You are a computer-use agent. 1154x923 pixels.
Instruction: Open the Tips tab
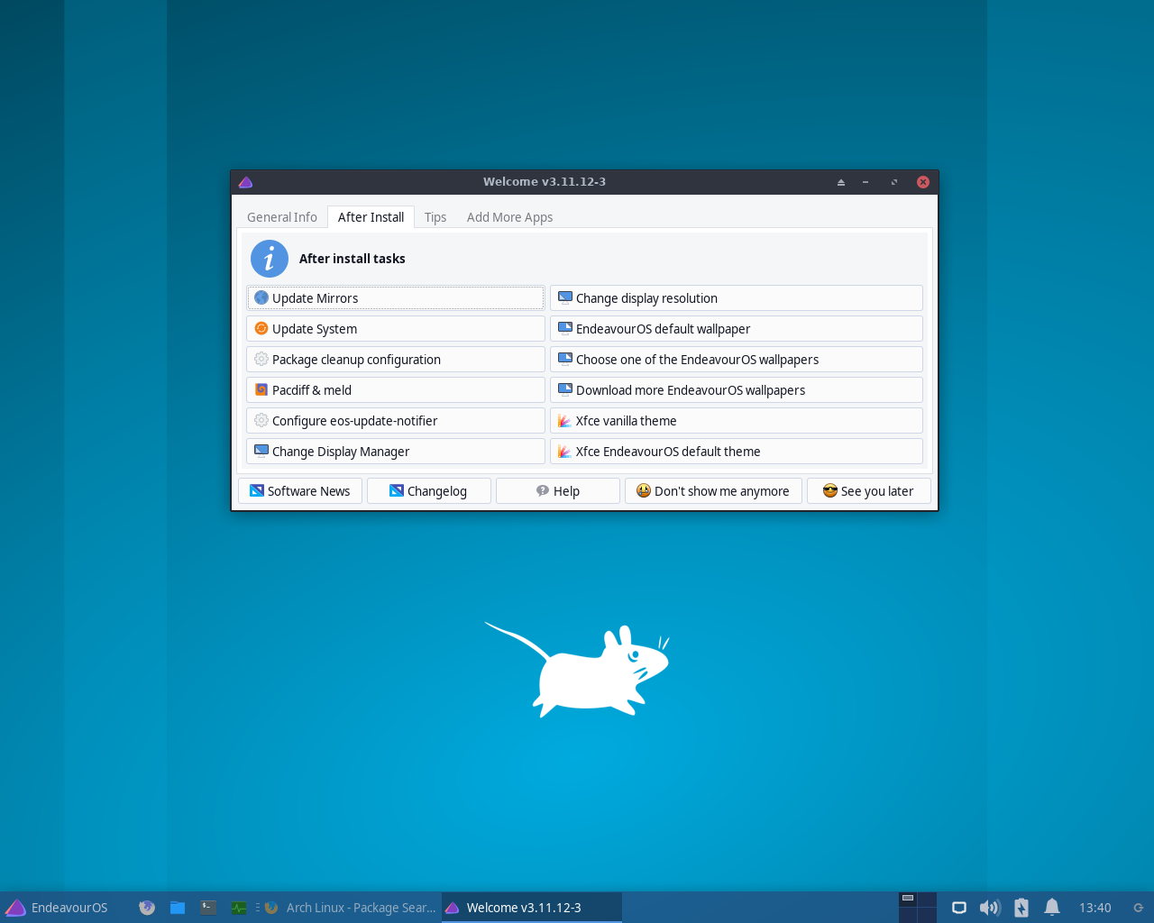point(435,217)
